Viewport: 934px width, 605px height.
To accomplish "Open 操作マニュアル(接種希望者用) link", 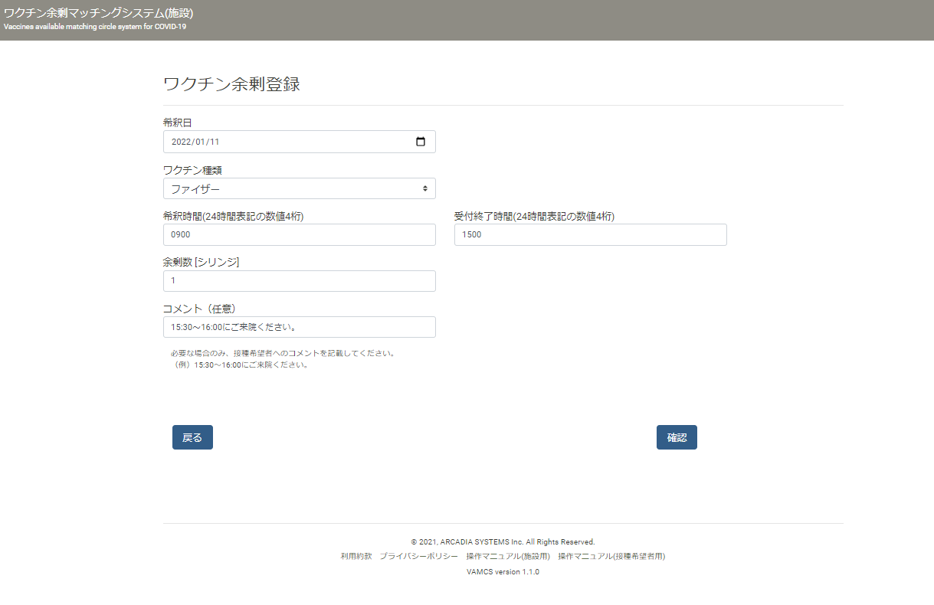I will coord(611,557).
